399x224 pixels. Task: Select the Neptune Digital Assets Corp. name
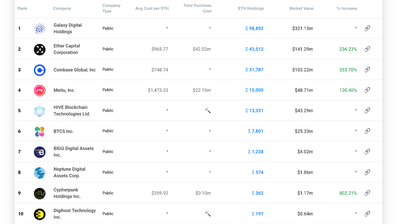tap(70, 172)
